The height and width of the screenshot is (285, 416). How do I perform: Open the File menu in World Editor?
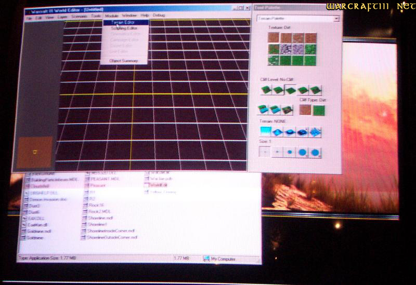pyautogui.click(x=29, y=18)
